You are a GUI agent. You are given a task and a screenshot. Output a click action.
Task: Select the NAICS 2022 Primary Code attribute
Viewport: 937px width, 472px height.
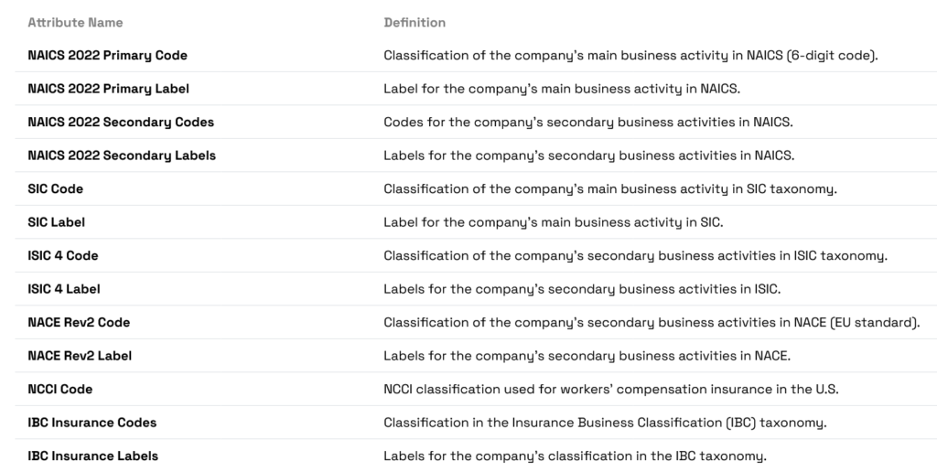click(x=107, y=56)
